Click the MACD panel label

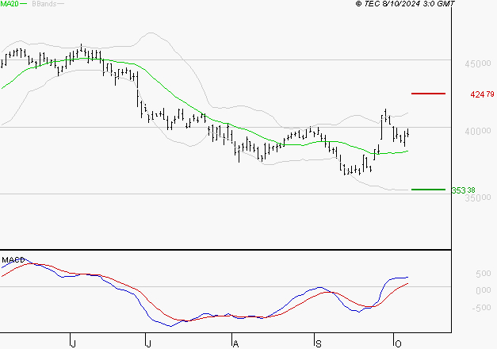click(x=13, y=260)
